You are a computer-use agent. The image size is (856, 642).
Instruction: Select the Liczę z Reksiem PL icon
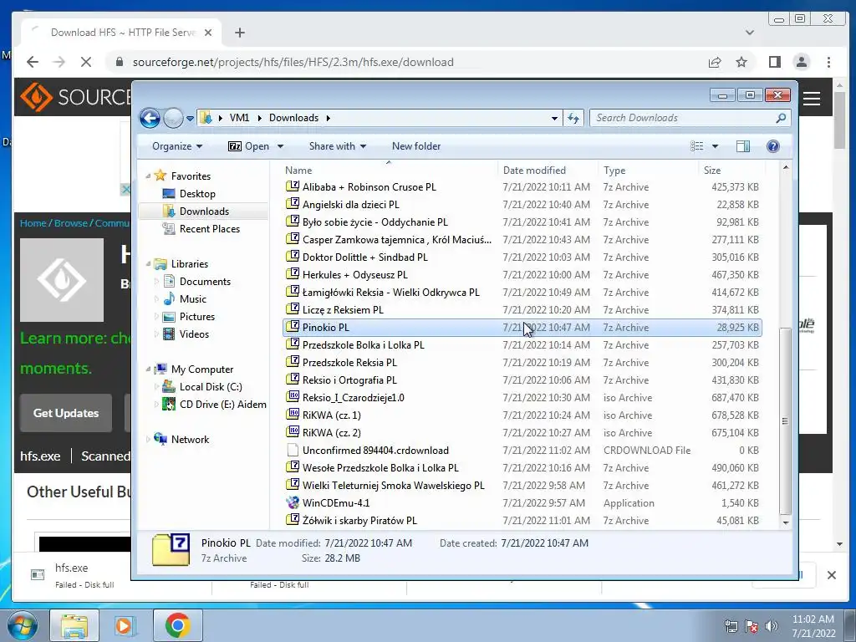click(293, 309)
